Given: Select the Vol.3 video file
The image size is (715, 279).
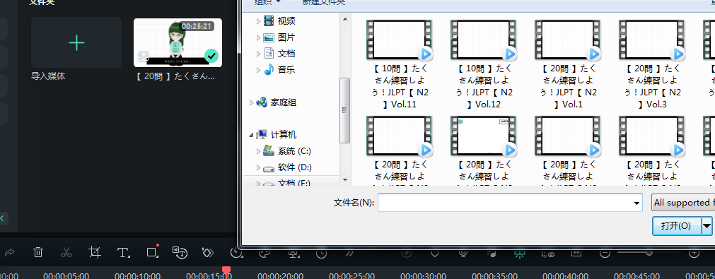Looking at the screenshot, I should 652,64.
